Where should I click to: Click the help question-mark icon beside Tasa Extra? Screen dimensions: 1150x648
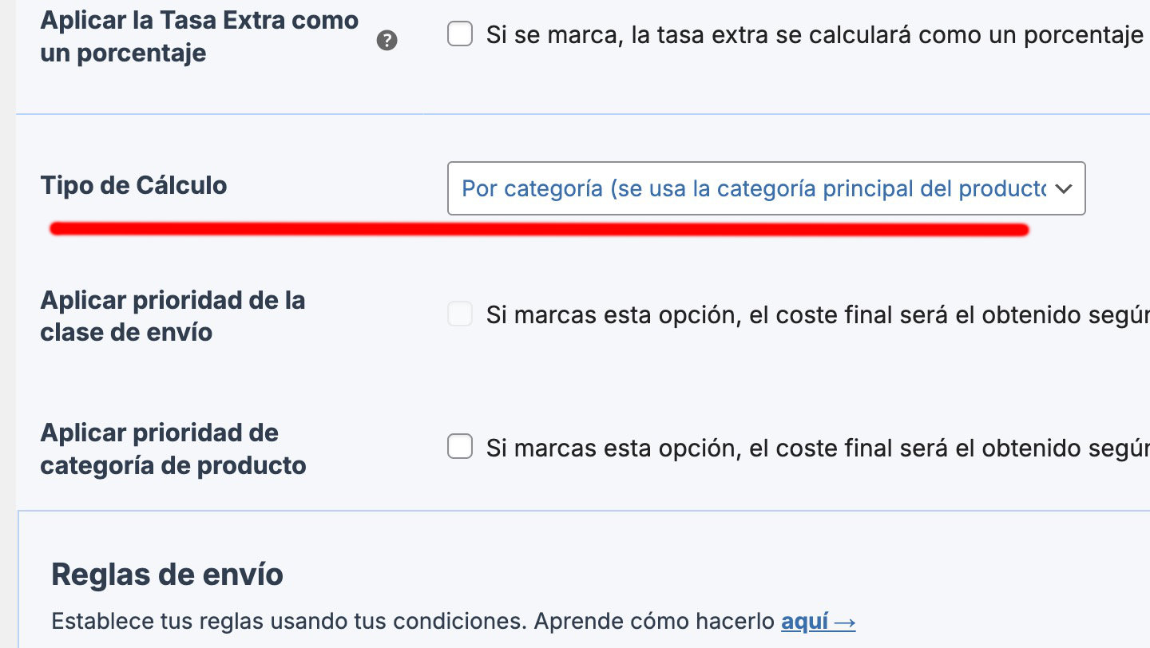tap(387, 41)
